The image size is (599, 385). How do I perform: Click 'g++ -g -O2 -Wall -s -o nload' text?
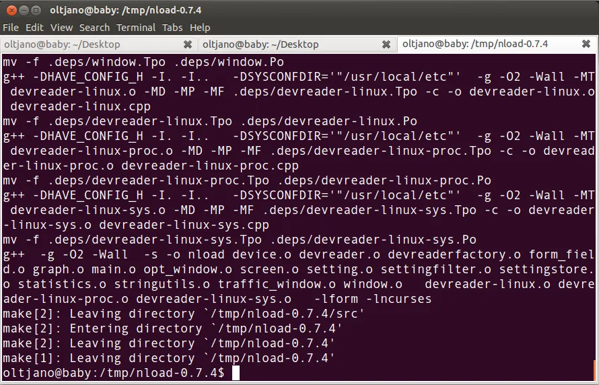click(x=114, y=254)
